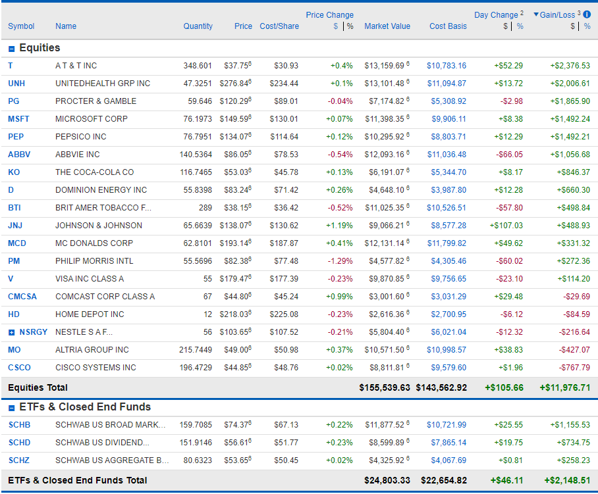598x494 pixels.
Task: Open SCHZ cost basis $4,067.69
Action: (448, 460)
